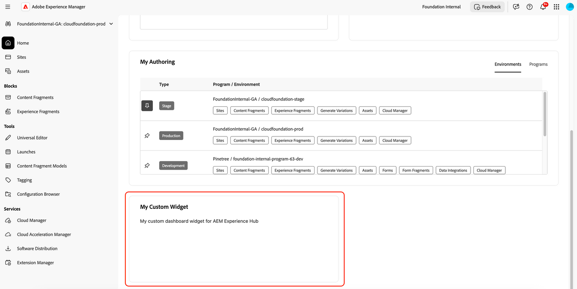Screen dimensions: 577x289
Task: Pin the foundation-internal-program-63-dev environment
Action: point(147,165)
